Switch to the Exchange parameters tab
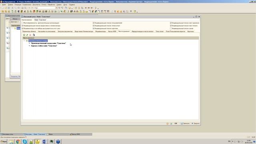 [29, 31]
